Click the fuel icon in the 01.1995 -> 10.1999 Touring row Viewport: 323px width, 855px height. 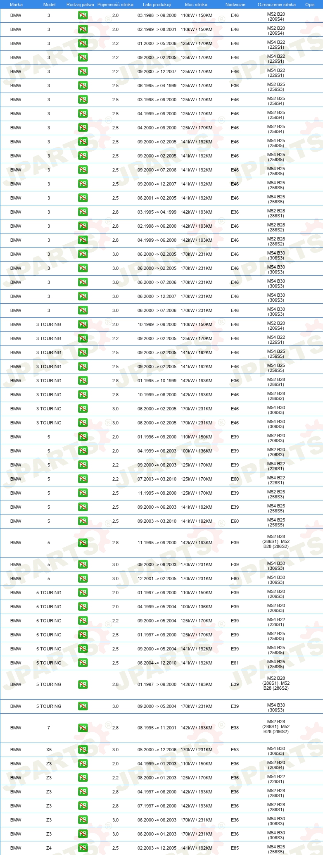point(83,381)
